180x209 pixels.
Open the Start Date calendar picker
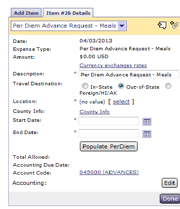click(147, 122)
